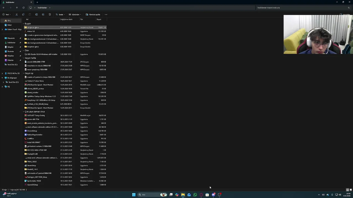Open a new tab with plus icon
This screenshot has width=353, height=198.
tap(37, 2)
